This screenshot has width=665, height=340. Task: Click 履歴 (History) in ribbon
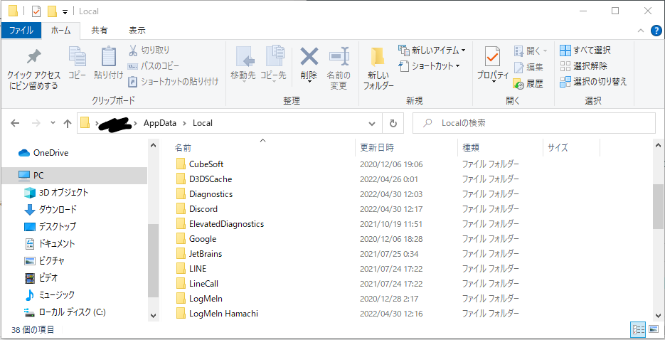(528, 83)
